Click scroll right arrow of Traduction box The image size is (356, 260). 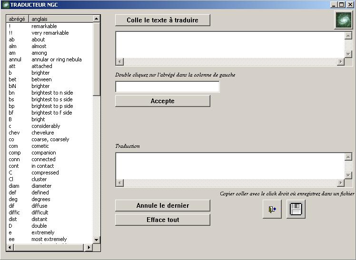click(340, 183)
